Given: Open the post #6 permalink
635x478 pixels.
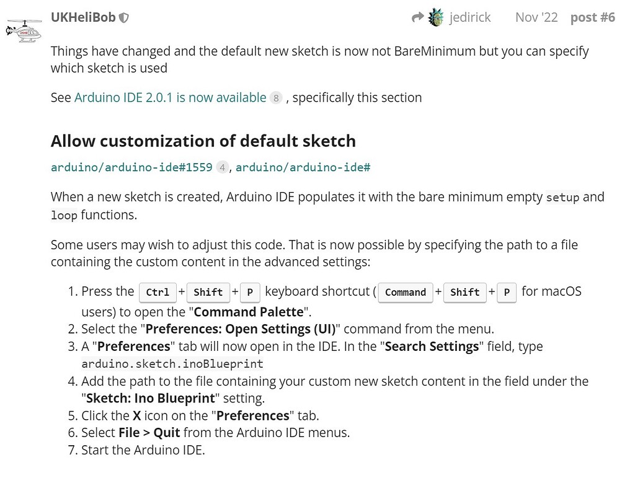Looking at the screenshot, I should point(592,17).
